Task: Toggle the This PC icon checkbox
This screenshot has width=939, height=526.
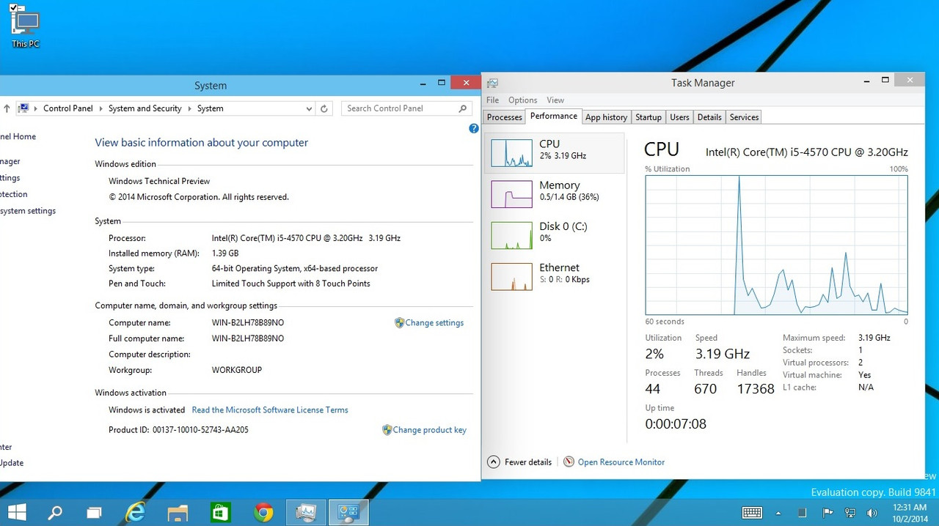Action: coord(13,7)
